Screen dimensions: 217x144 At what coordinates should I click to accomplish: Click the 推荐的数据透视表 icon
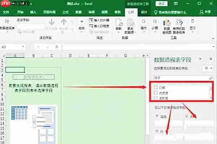pos(179,23)
